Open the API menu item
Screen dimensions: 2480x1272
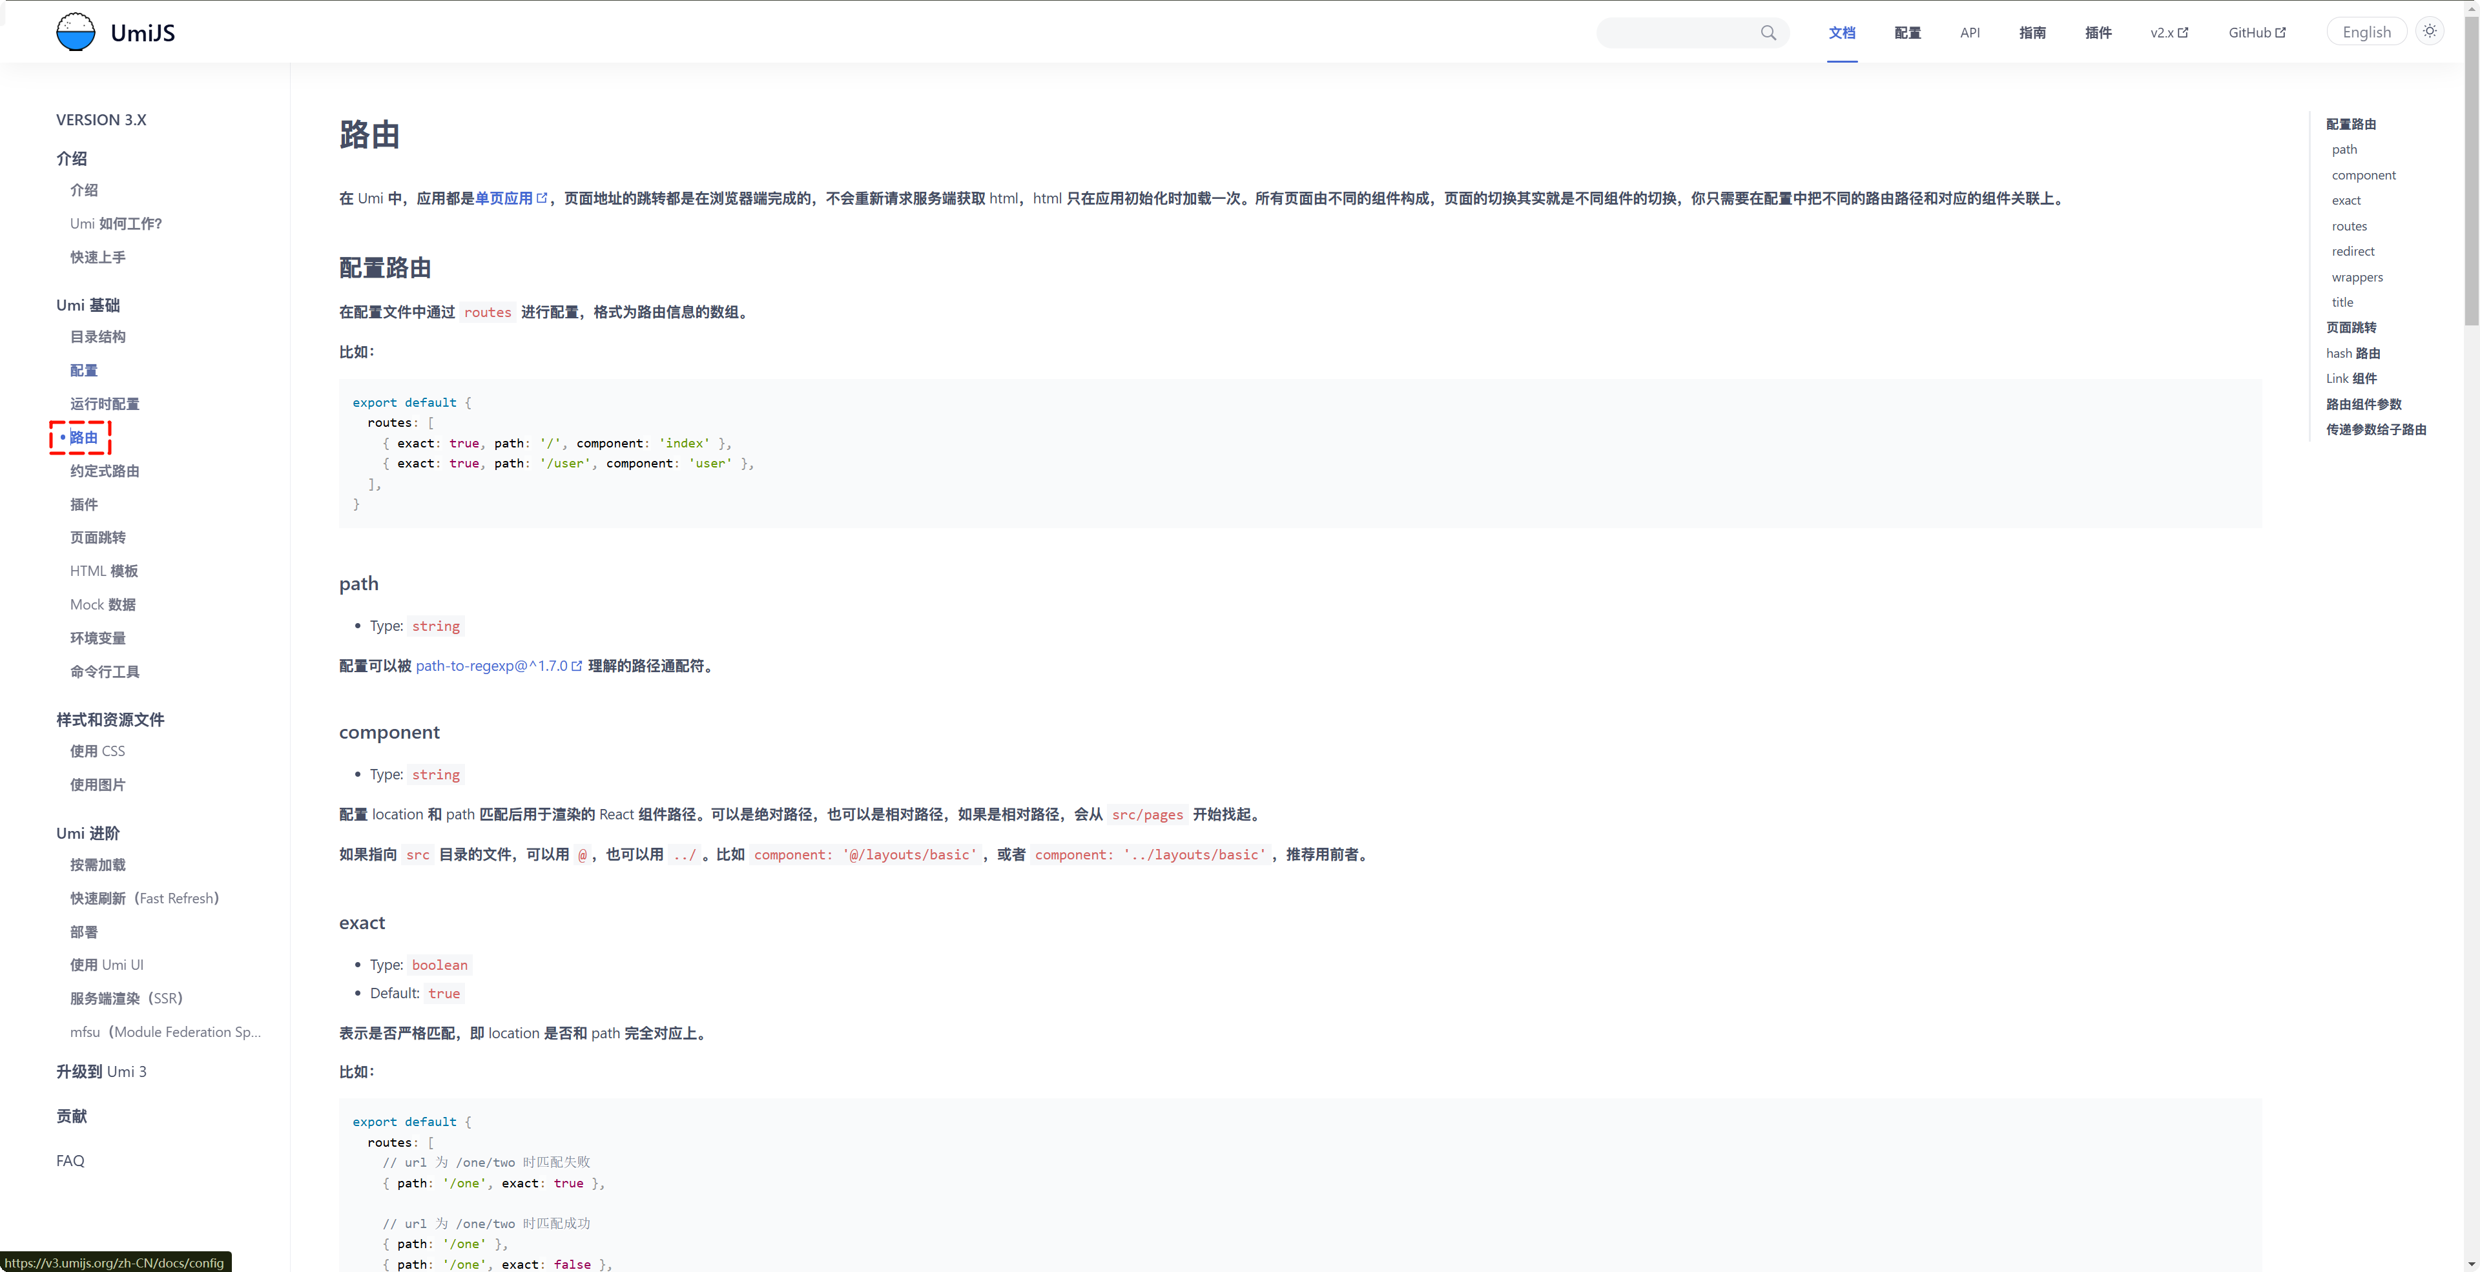click(x=1968, y=33)
